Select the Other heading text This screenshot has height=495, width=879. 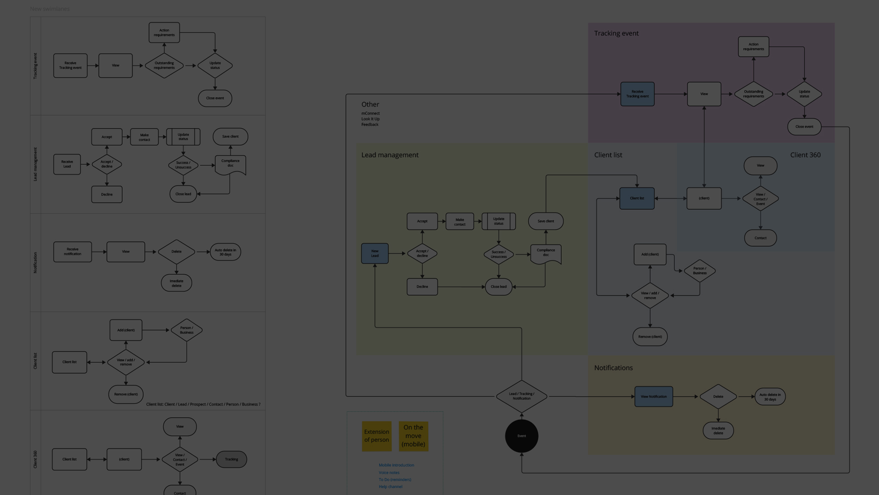(370, 104)
